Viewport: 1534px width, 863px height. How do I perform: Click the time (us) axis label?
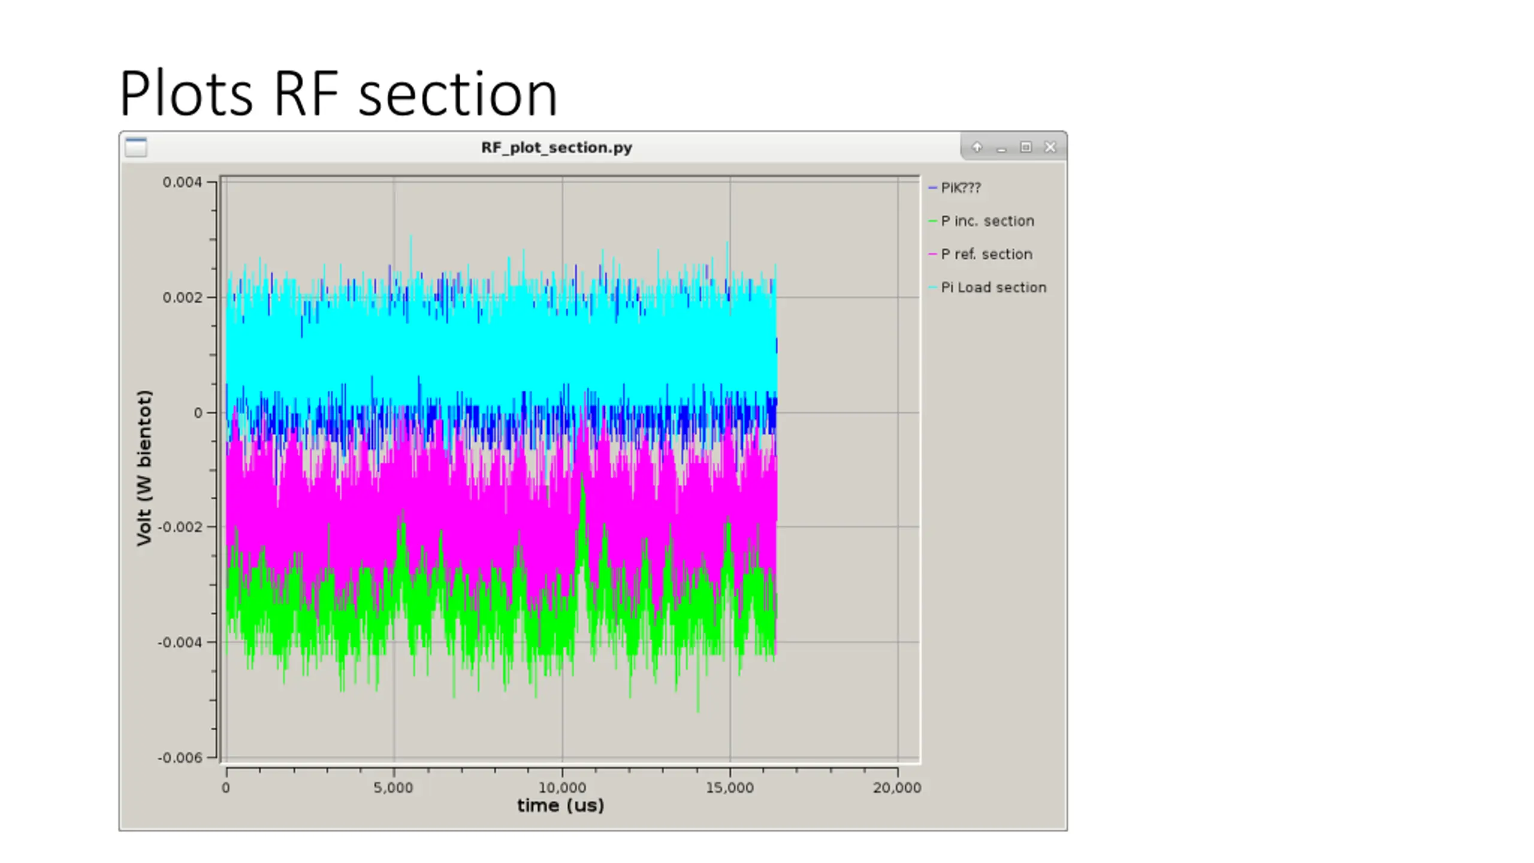tap(560, 805)
